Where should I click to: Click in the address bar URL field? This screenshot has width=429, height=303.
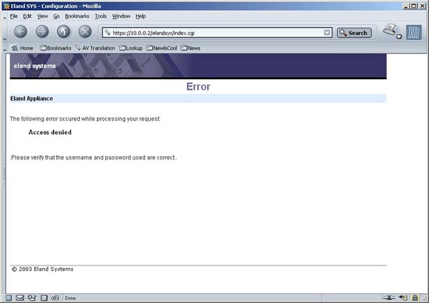[217, 33]
